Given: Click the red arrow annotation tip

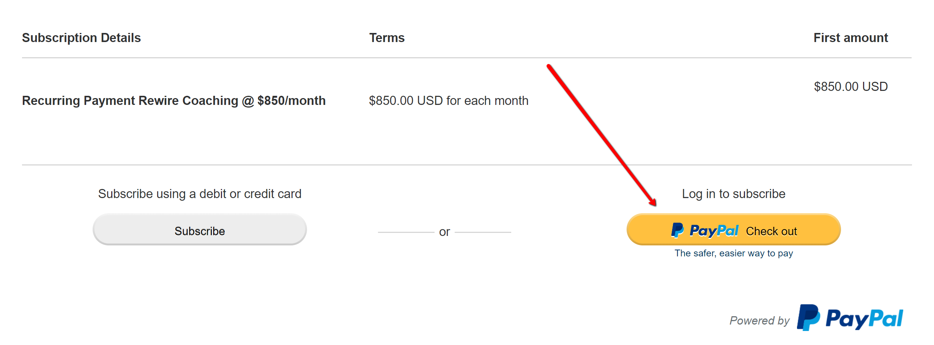Looking at the screenshot, I should point(654,203).
